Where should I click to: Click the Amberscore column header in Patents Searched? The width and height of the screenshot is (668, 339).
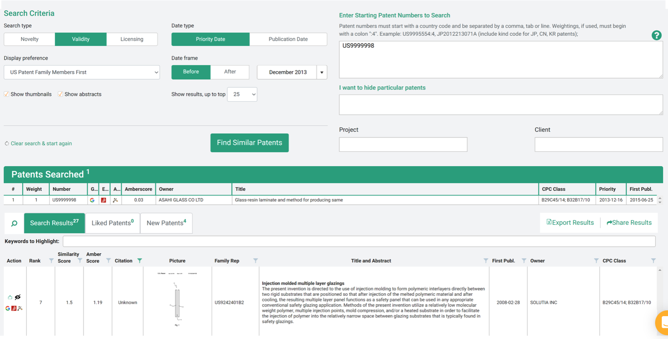[138, 189]
